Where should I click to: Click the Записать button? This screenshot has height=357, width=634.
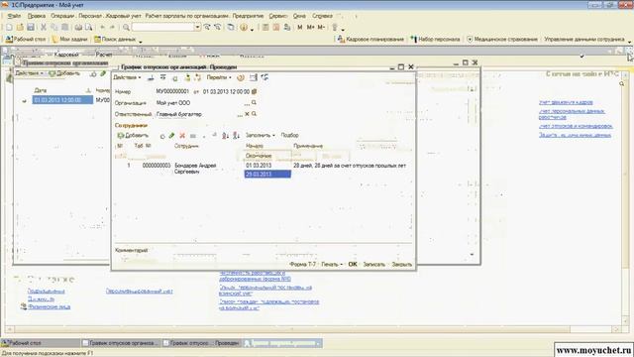[374, 265]
